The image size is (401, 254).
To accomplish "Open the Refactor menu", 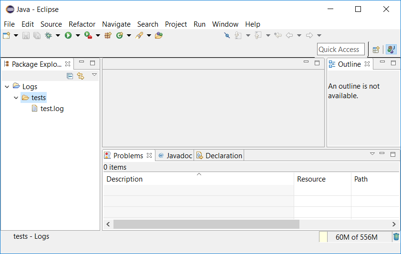I will click(82, 24).
